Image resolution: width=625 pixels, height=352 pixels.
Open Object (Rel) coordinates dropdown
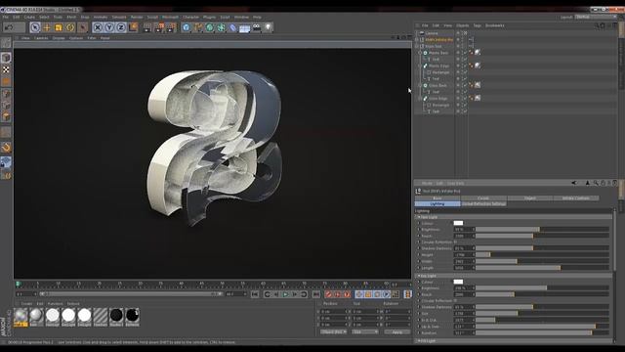tap(334, 332)
